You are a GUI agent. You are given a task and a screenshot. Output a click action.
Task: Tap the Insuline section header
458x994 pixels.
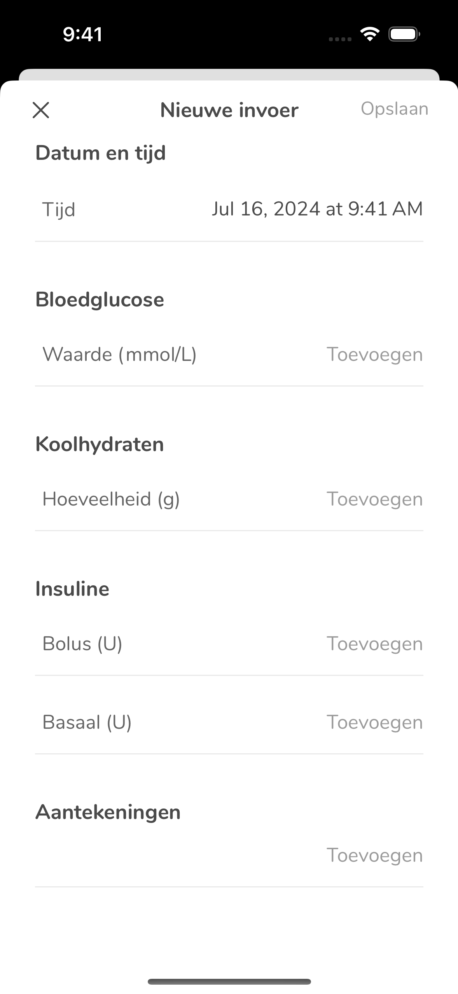point(72,589)
